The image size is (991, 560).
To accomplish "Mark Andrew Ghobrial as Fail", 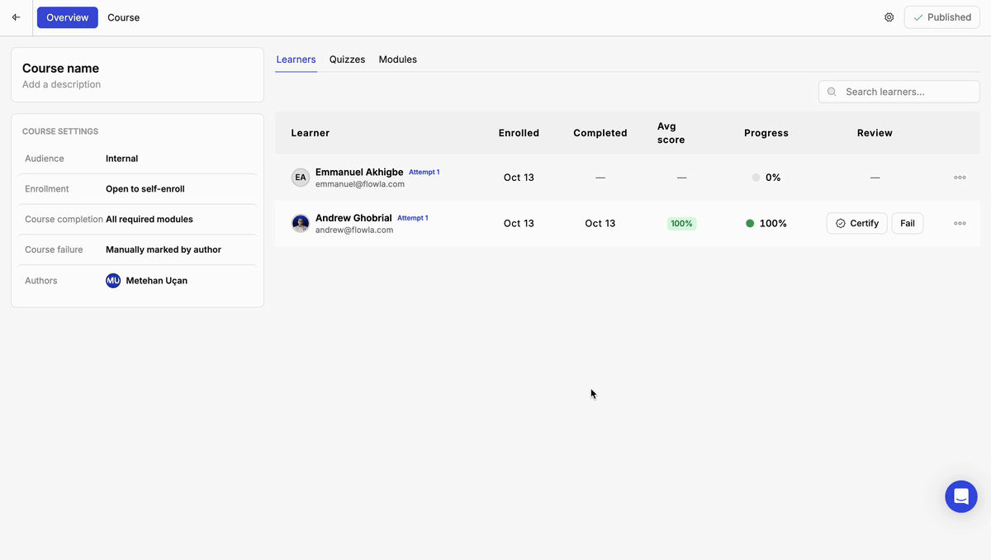I will (908, 223).
